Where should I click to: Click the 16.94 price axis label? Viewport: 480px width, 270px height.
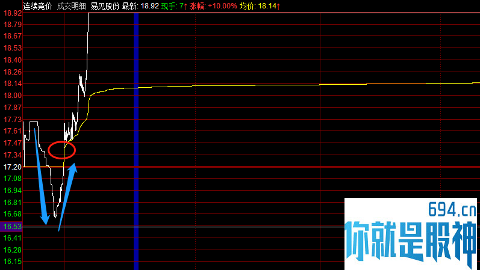[13, 191]
